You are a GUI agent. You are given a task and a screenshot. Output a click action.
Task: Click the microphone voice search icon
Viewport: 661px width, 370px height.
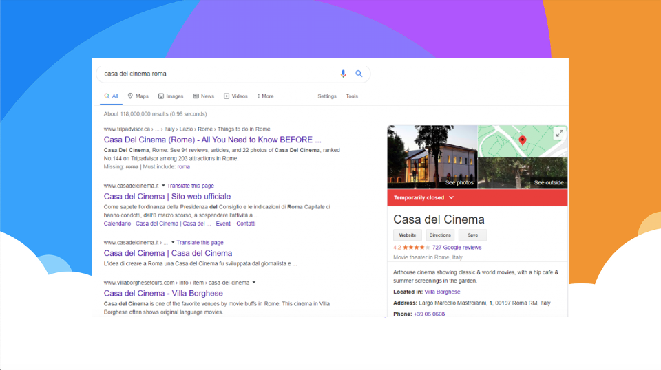[x=343, y=74]
